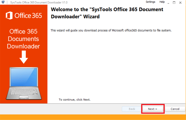Click the "Office 365 Documents Downloader" sidebar text
Viewport: 186px width, 120px height.
pyautogui.click(x=23, y=39)
